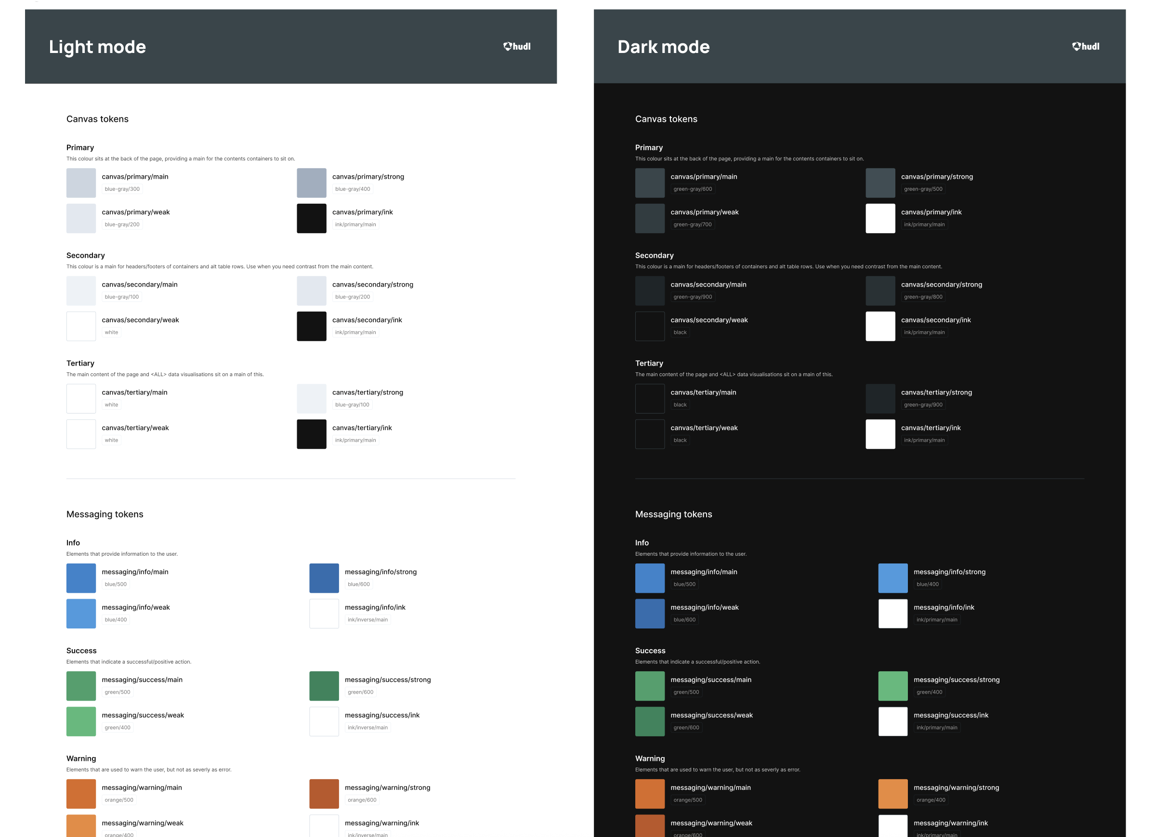
Task: Select Light mode messaging/warning/strong swatch
Action: click(324, 794)
